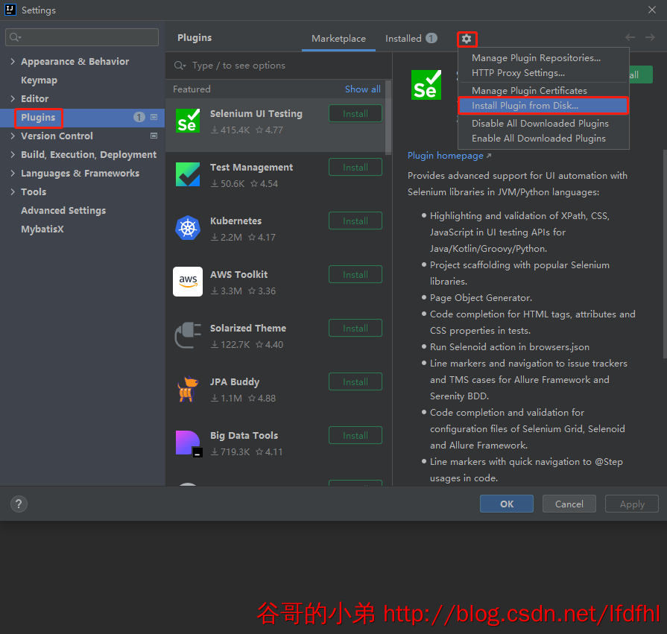Click the JPA Buddy dog icon
This screenshot has width=667, height=634.
click(188, 389)
